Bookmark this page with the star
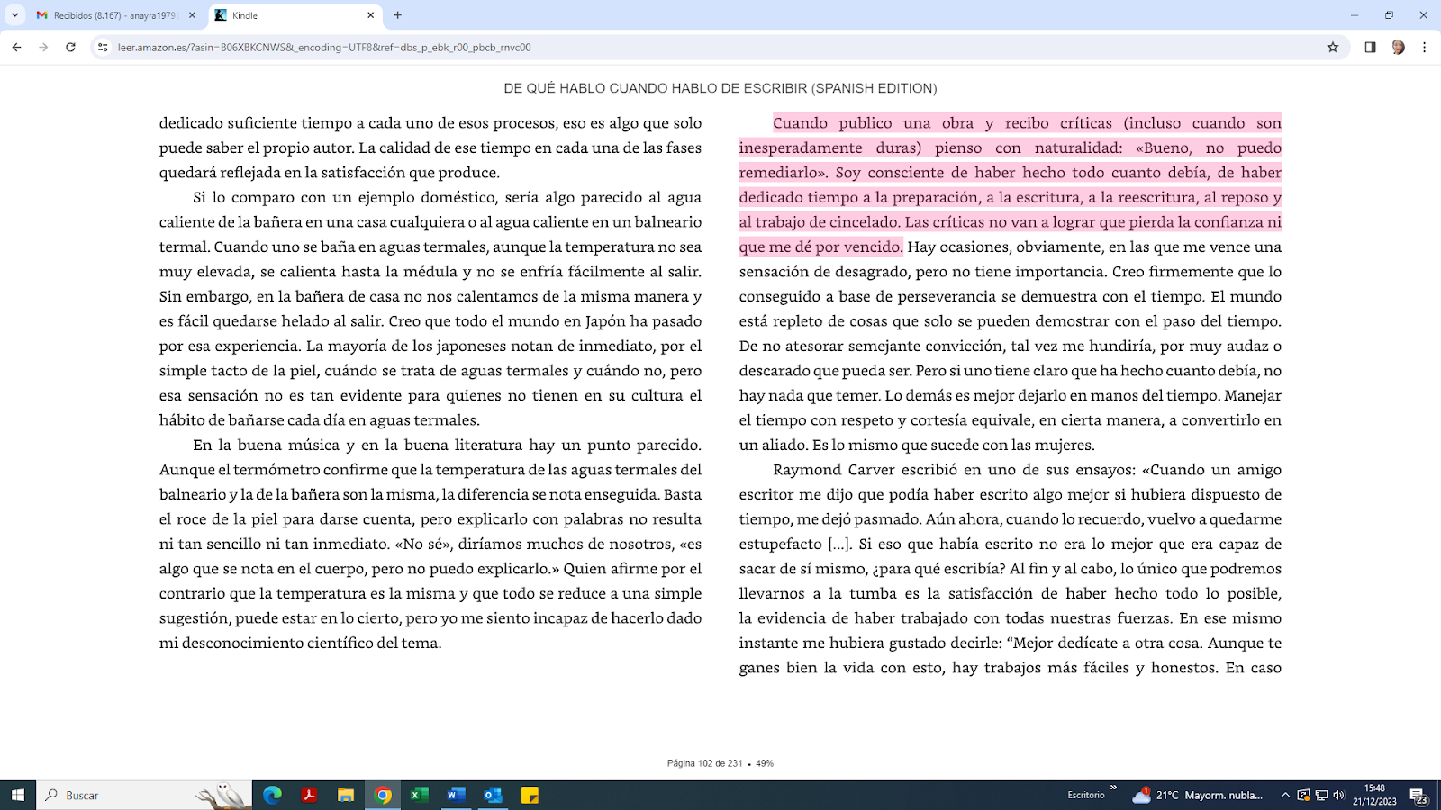The width and height of the screenshot is (1441, 810). pyautogui.click(x=1333, y=48)
